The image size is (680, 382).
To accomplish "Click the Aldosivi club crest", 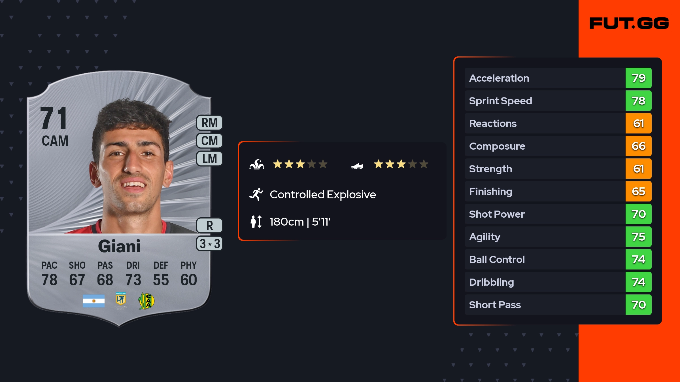I will click(x=146, y=301).
